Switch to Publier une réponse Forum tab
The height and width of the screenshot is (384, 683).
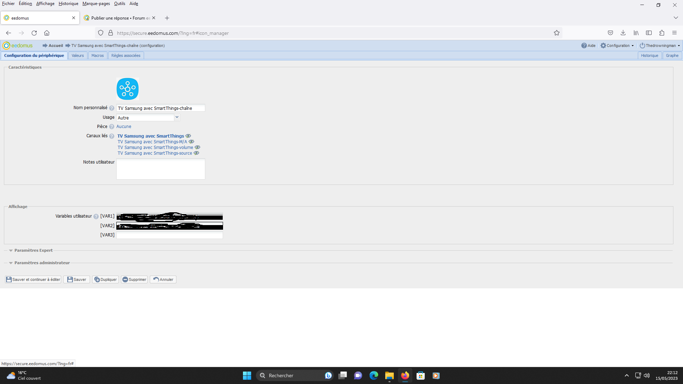[120, 18]
